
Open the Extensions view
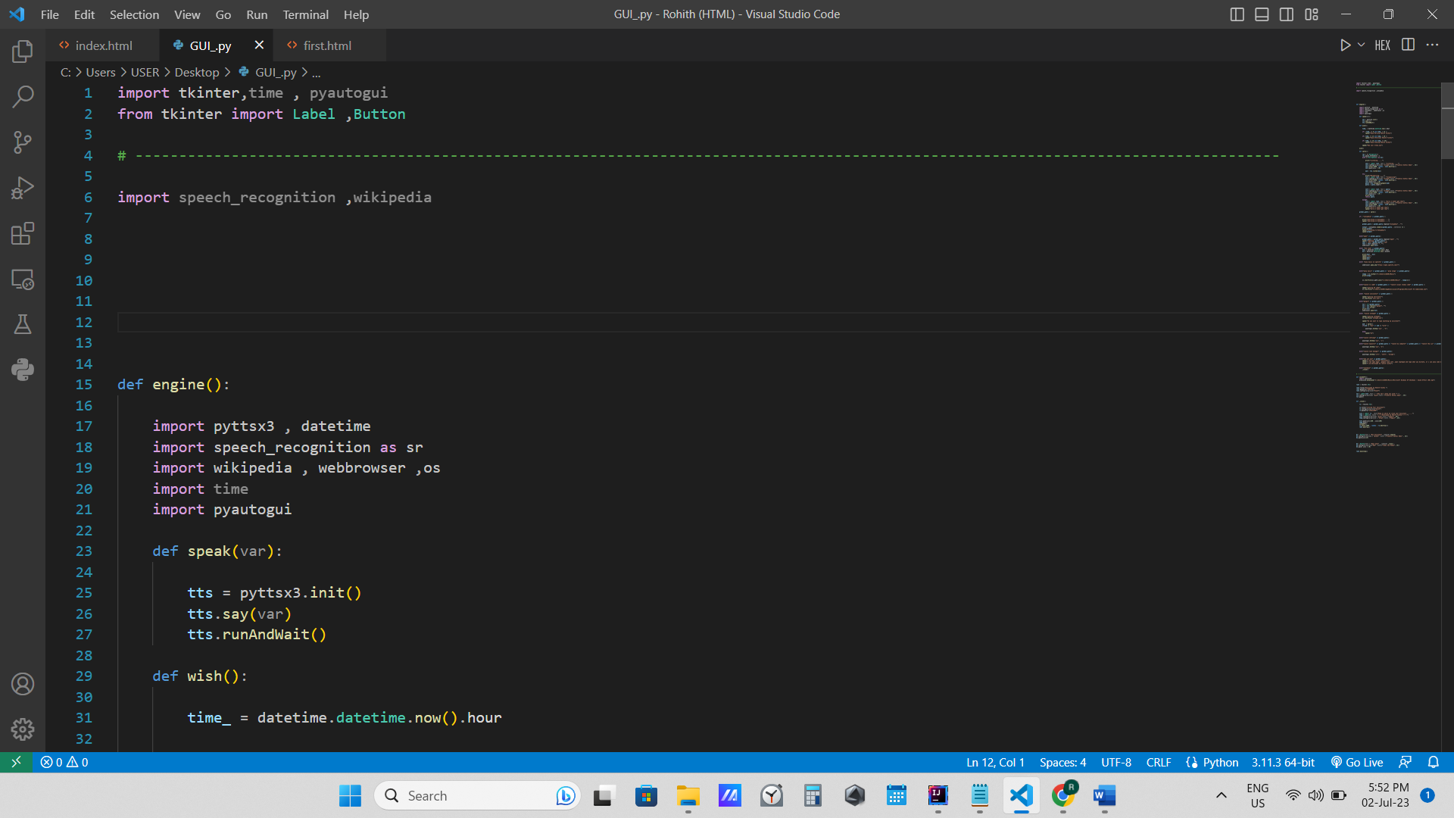pos(23,233)
